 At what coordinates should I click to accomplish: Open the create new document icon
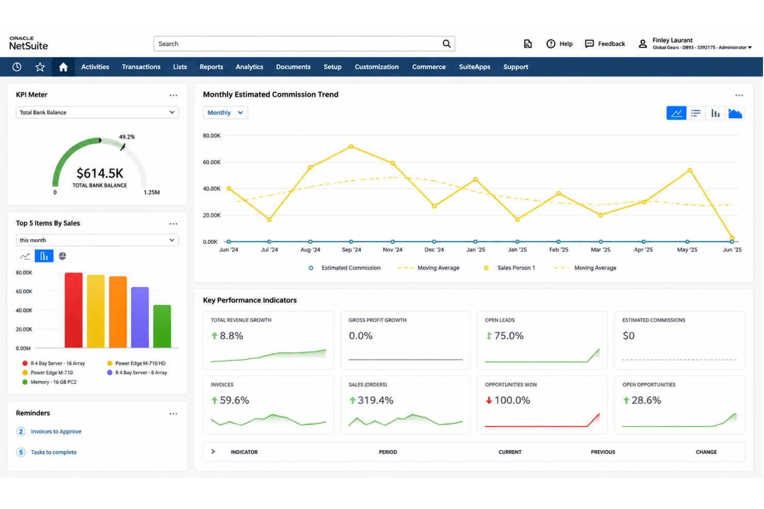pos(528,44)
